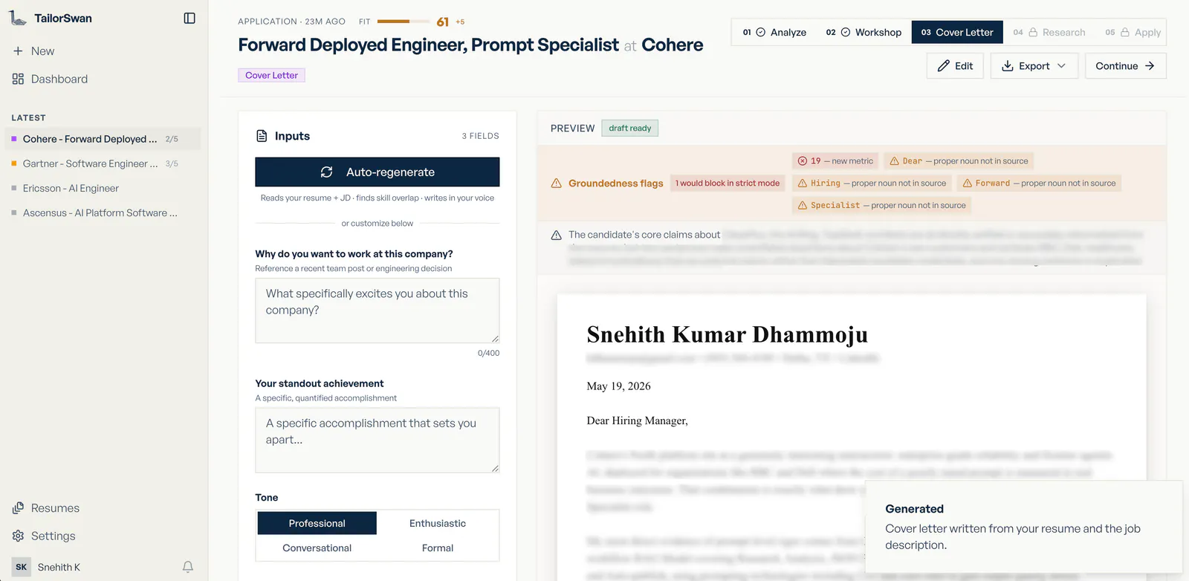Click the SK user avatar

pyautogui.click(x=22, y=567)
